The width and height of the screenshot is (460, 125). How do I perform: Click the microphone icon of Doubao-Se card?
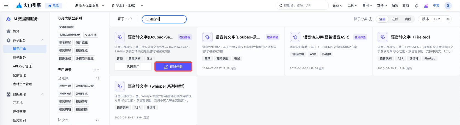(120, 37)
